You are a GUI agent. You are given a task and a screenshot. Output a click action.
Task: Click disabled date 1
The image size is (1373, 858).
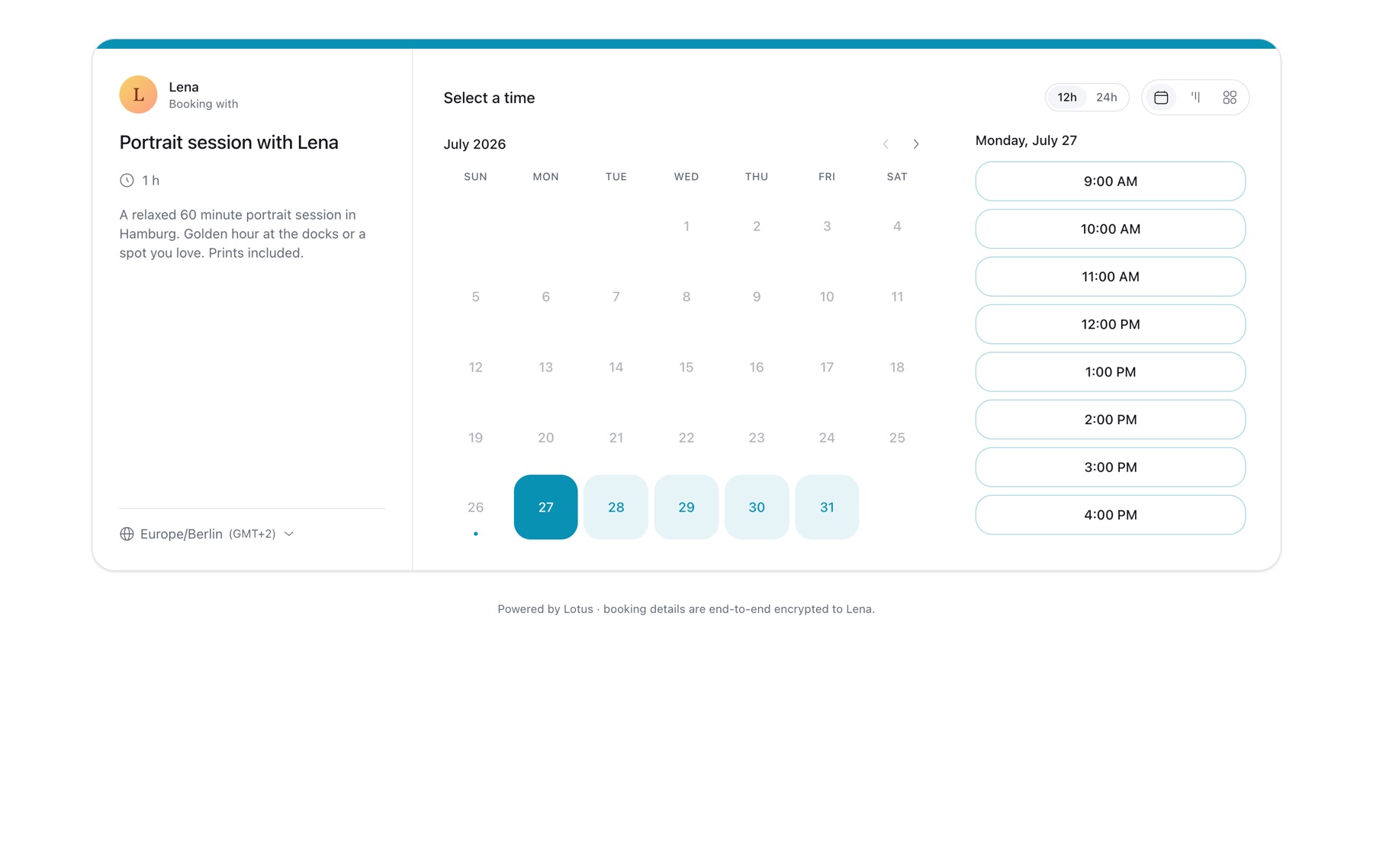686,227
